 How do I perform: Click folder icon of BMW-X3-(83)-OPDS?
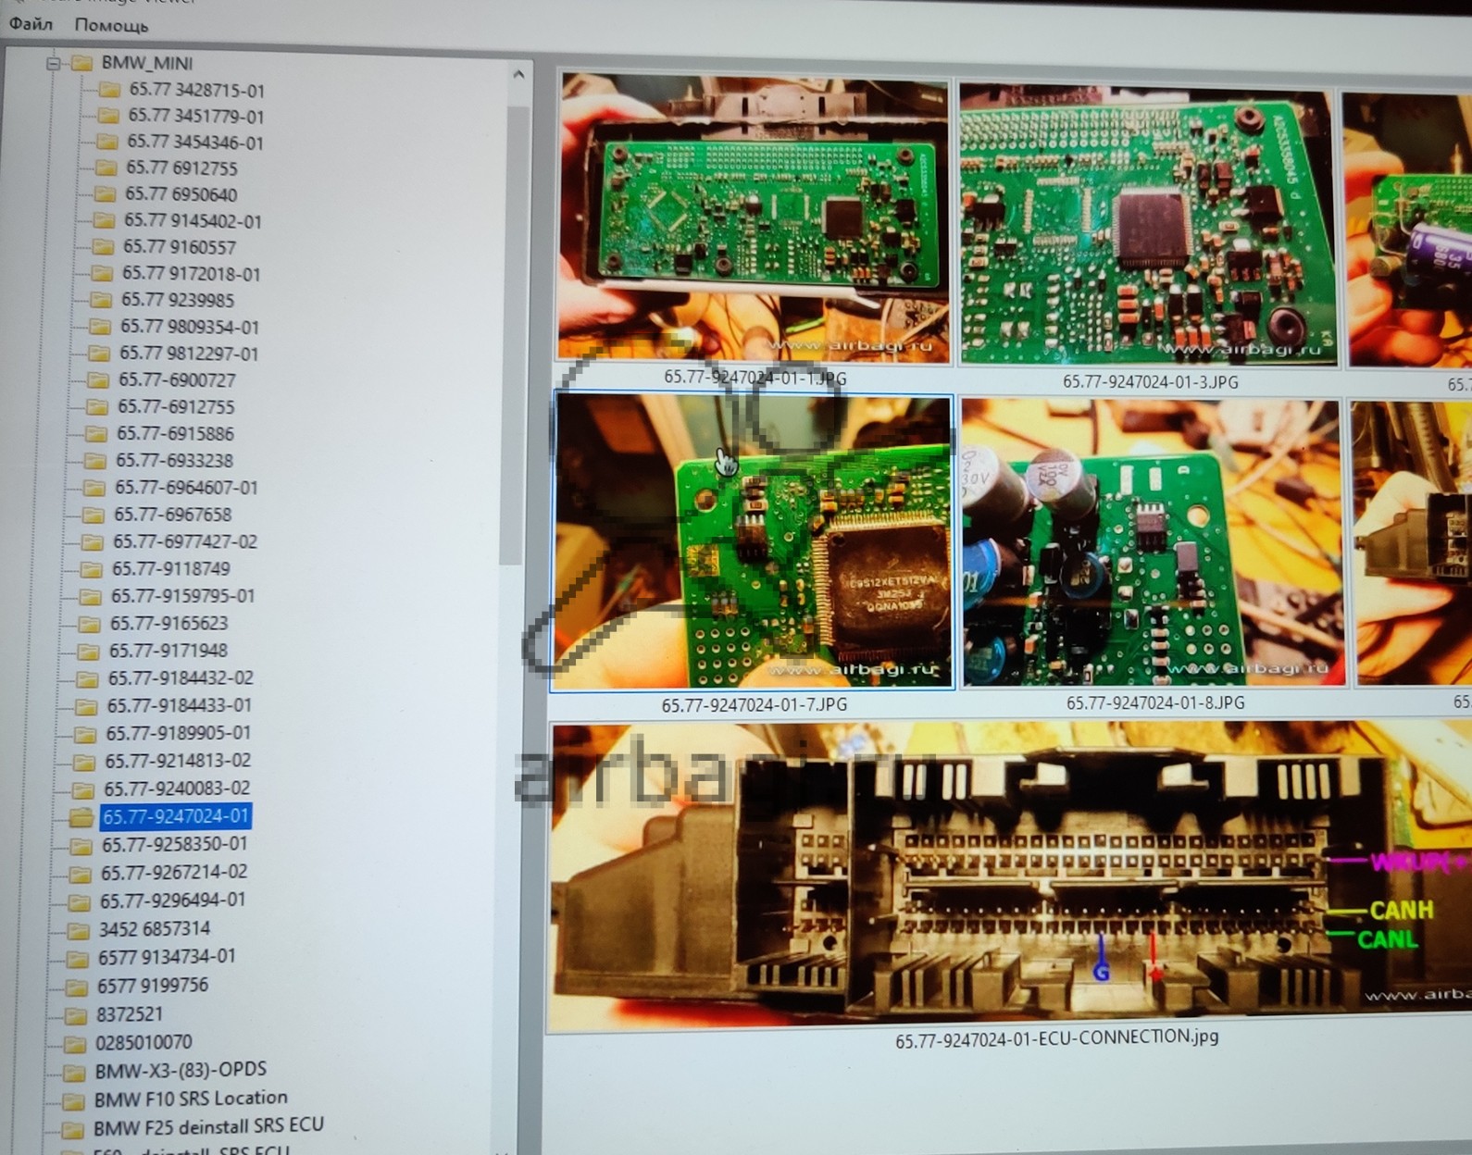click(x=74, y=1073)
